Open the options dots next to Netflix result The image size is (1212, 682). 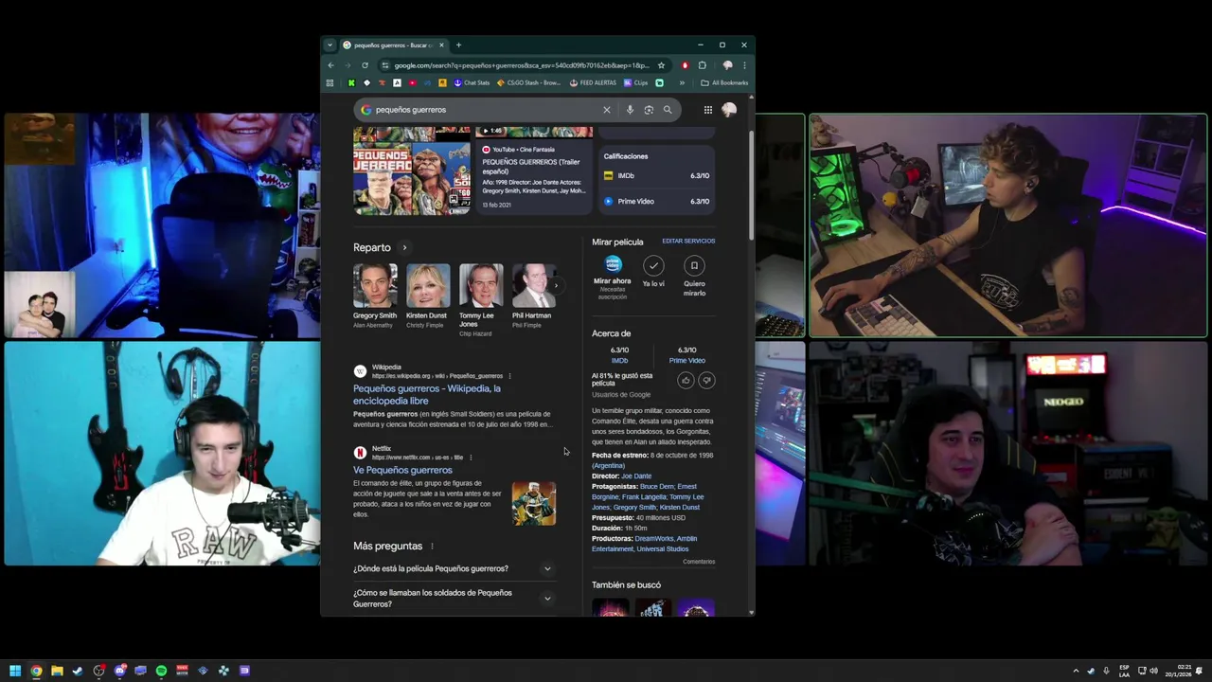click(471, 458)
